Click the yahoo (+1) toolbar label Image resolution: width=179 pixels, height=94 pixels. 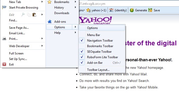[x=99, y=10]
